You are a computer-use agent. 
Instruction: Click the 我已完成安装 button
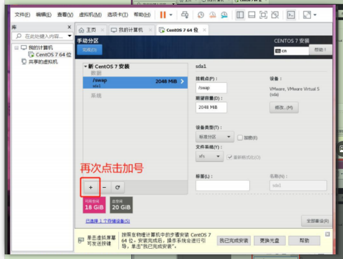[x=234, y=240]
